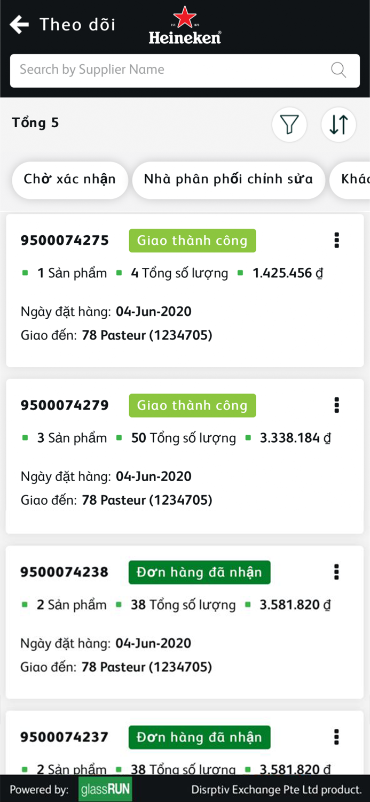Select the Disrptiv Exchange footer text
This screenshot has width=370, height=802.
(x=276, y=789)
